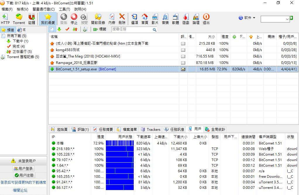Image resolution: width=299 pixels, height=195 pixels.
Task: Click the magnet link (磁鏈) icon
Action: [x=32, y=19]
